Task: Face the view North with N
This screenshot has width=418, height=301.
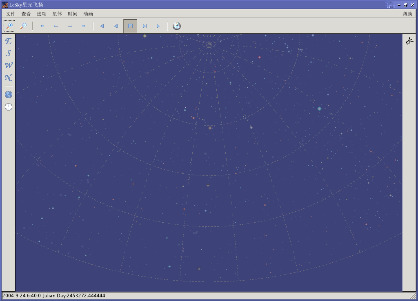Action: (x=9, y=77)
